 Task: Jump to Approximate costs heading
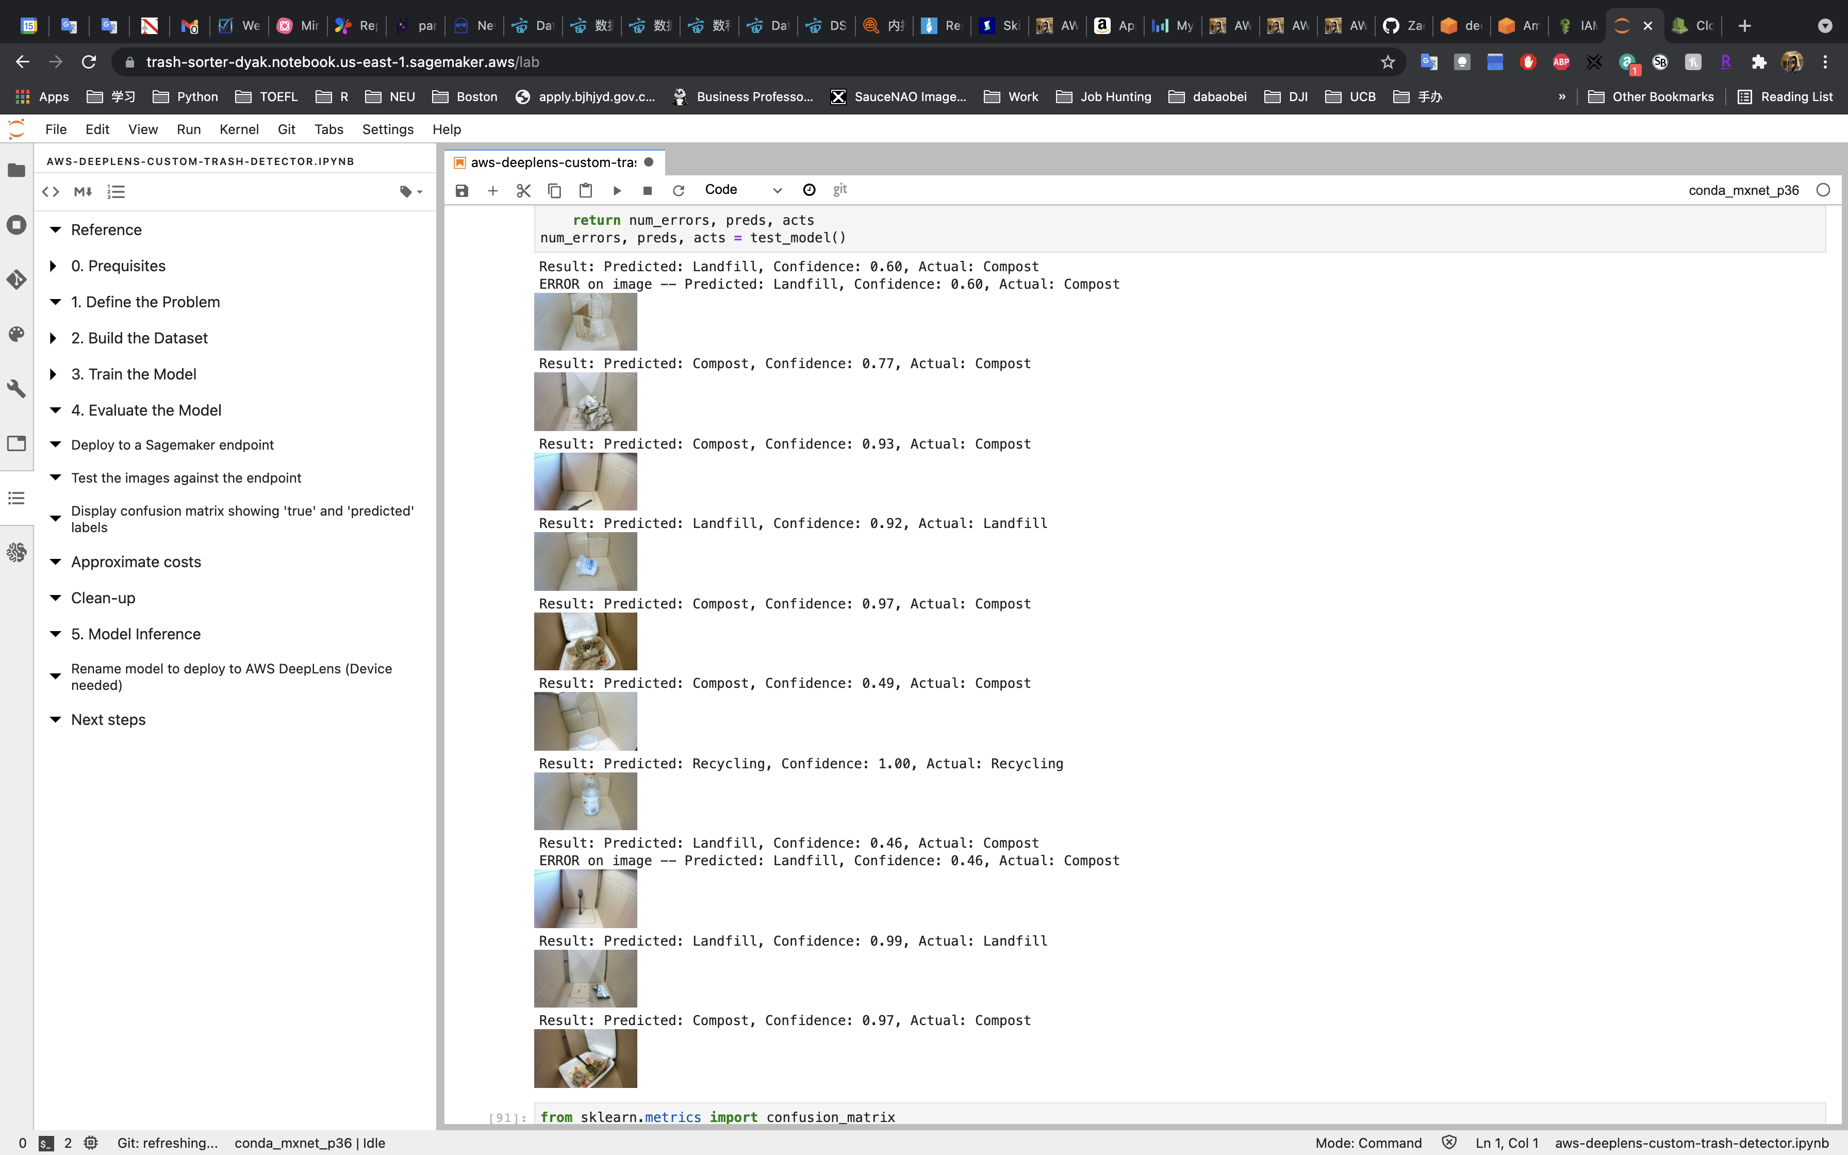point(136,562)
